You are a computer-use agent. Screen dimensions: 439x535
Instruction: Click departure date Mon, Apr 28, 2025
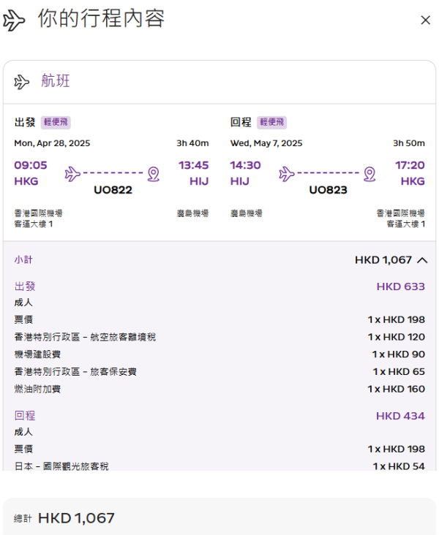[x=52, y=143]
